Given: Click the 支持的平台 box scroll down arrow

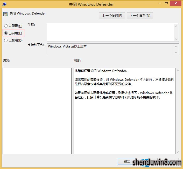Looking at the screenshot, I should coord(176,53).
